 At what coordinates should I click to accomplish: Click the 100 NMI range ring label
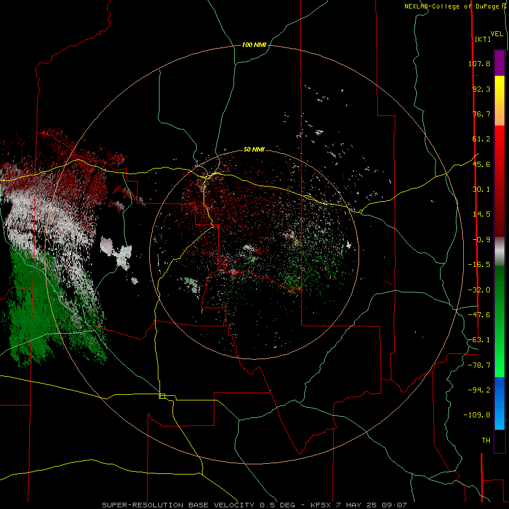coord(254,45)
